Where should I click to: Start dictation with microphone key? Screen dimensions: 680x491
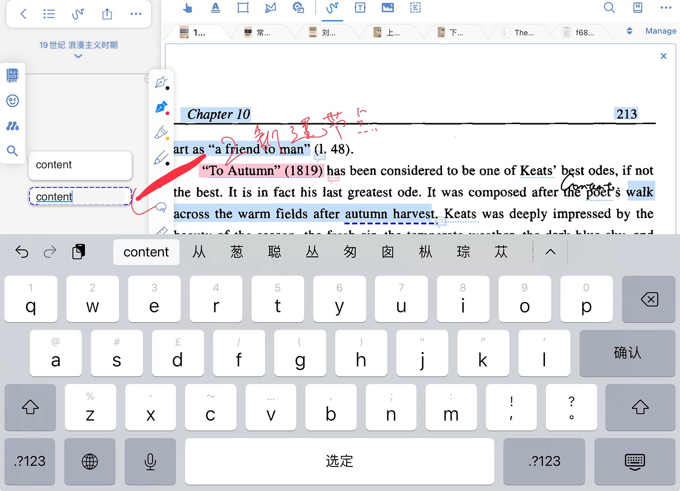pyautogui.click(x=150, y=461)
